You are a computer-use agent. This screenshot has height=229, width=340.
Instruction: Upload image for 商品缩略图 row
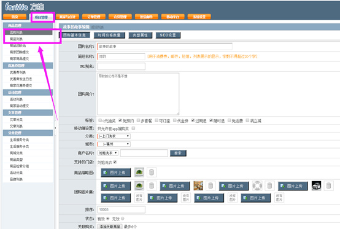116,173
